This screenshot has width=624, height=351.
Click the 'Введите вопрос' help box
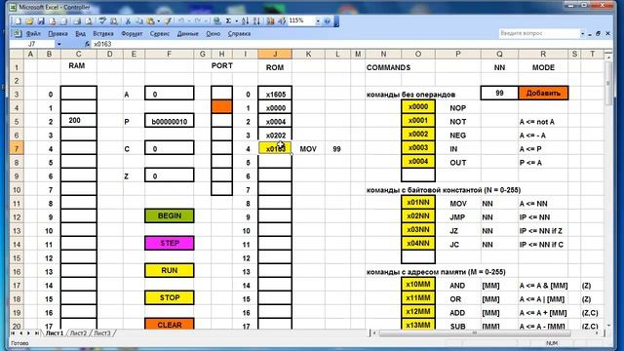point(539,33)
